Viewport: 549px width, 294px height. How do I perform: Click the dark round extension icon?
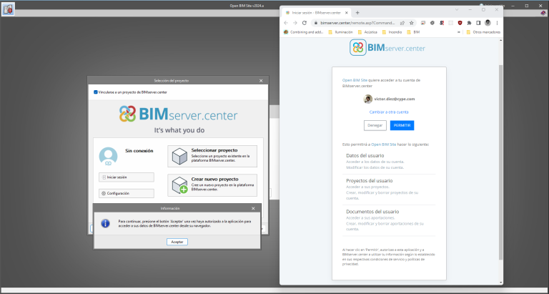(x=432, y=23)
